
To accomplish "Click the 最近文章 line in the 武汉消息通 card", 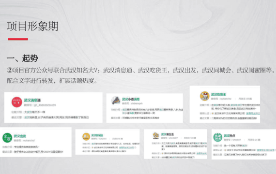I will 50,117.
